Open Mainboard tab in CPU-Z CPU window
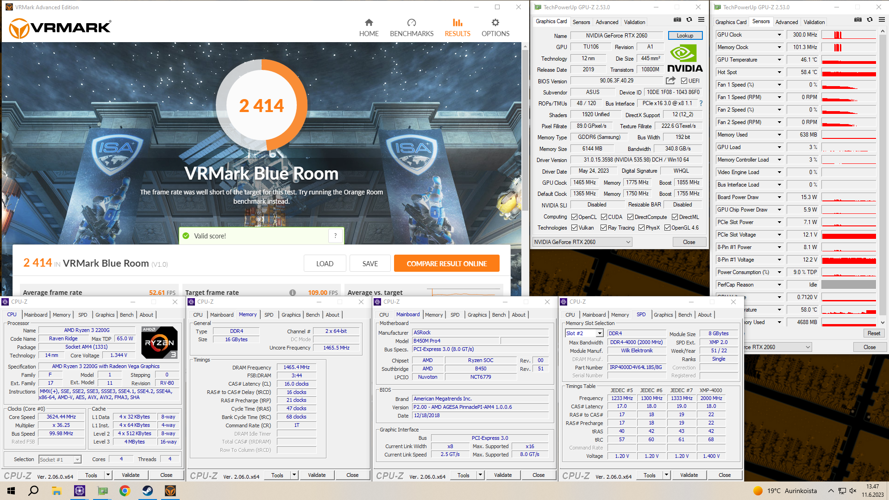Screen dimensions: 889x500 click(36, 315)
